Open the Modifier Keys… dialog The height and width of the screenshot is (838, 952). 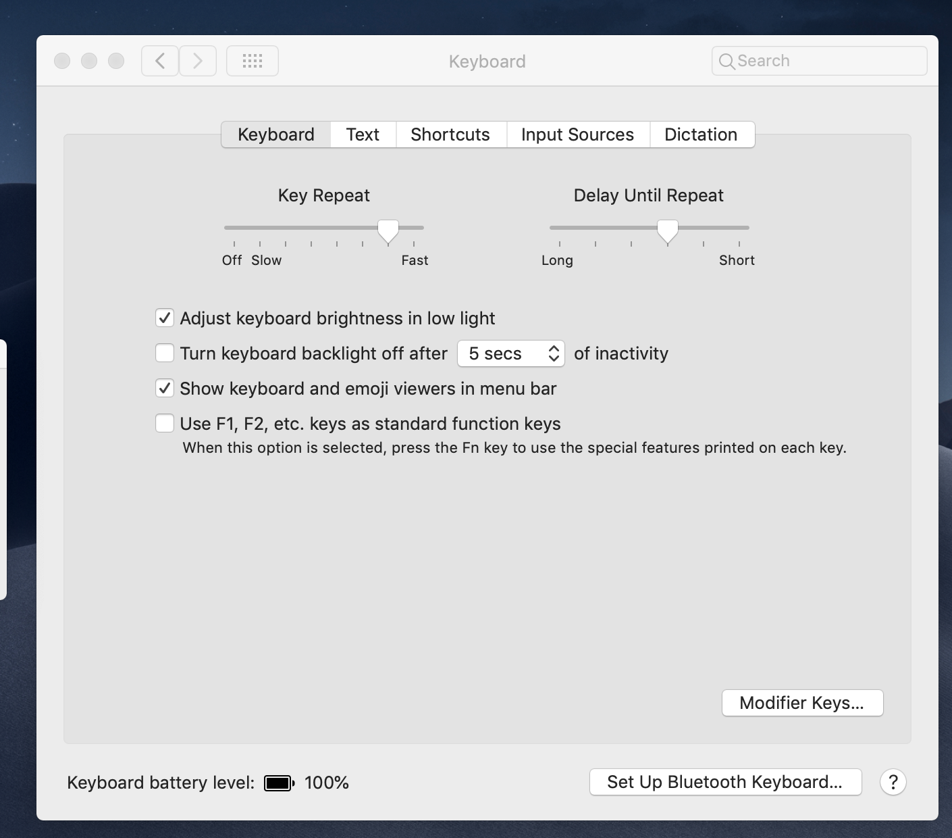point(802,703)
